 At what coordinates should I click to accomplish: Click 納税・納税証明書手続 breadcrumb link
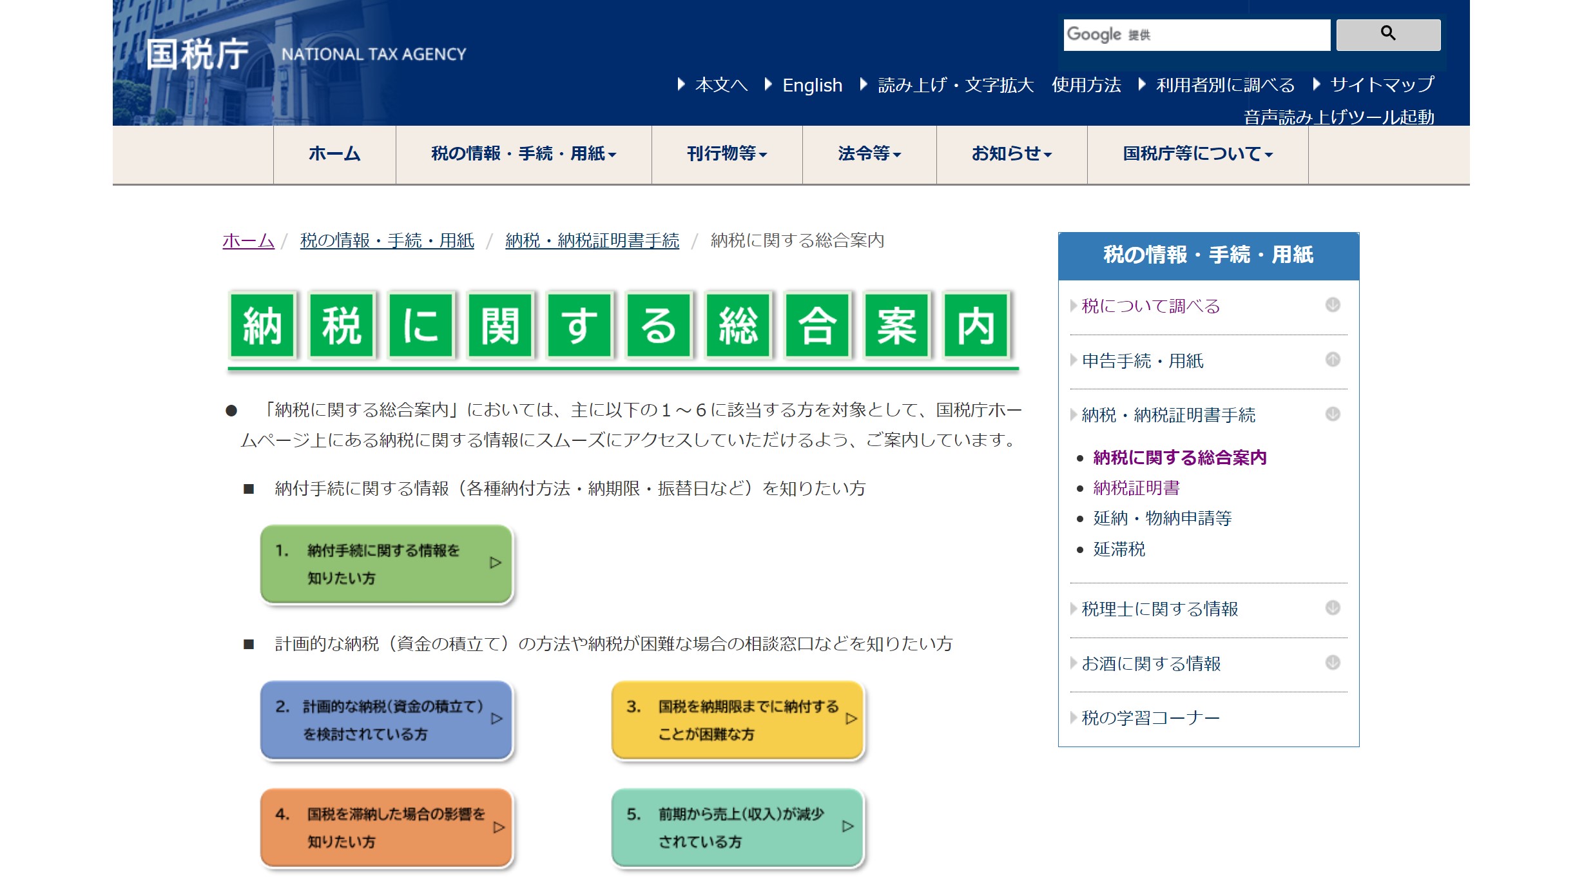coord(592,241)
